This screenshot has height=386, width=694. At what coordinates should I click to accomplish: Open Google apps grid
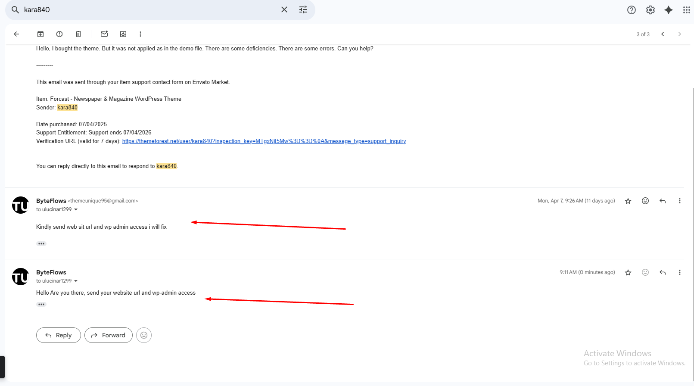pyautogui.click(x=687, y=10)
